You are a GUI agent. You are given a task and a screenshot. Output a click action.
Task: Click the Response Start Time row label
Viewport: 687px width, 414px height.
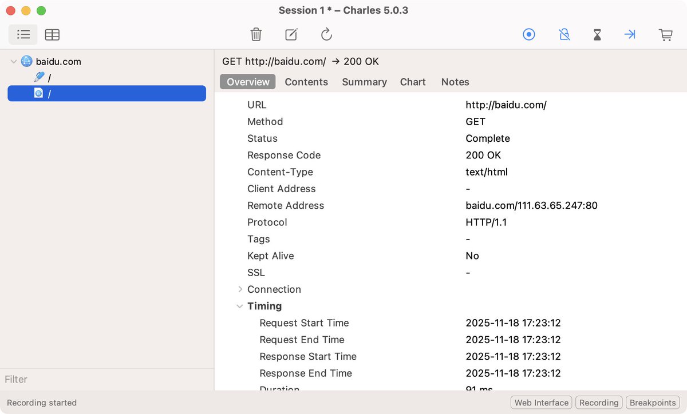[x=308, y=356]
